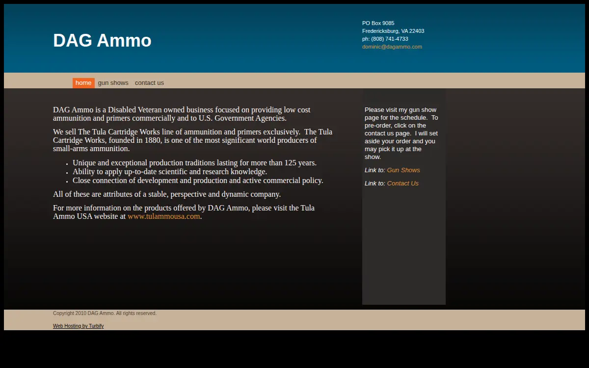Open the contact us menu item
This screenshot has height=368, width=589.
(149, 83)
